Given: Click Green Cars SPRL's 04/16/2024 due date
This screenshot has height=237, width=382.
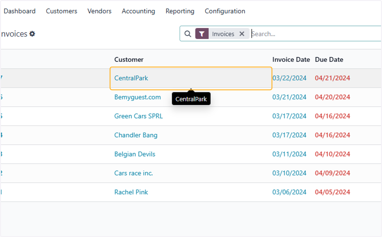Looking at the screenshot, I should click(333, 116).
